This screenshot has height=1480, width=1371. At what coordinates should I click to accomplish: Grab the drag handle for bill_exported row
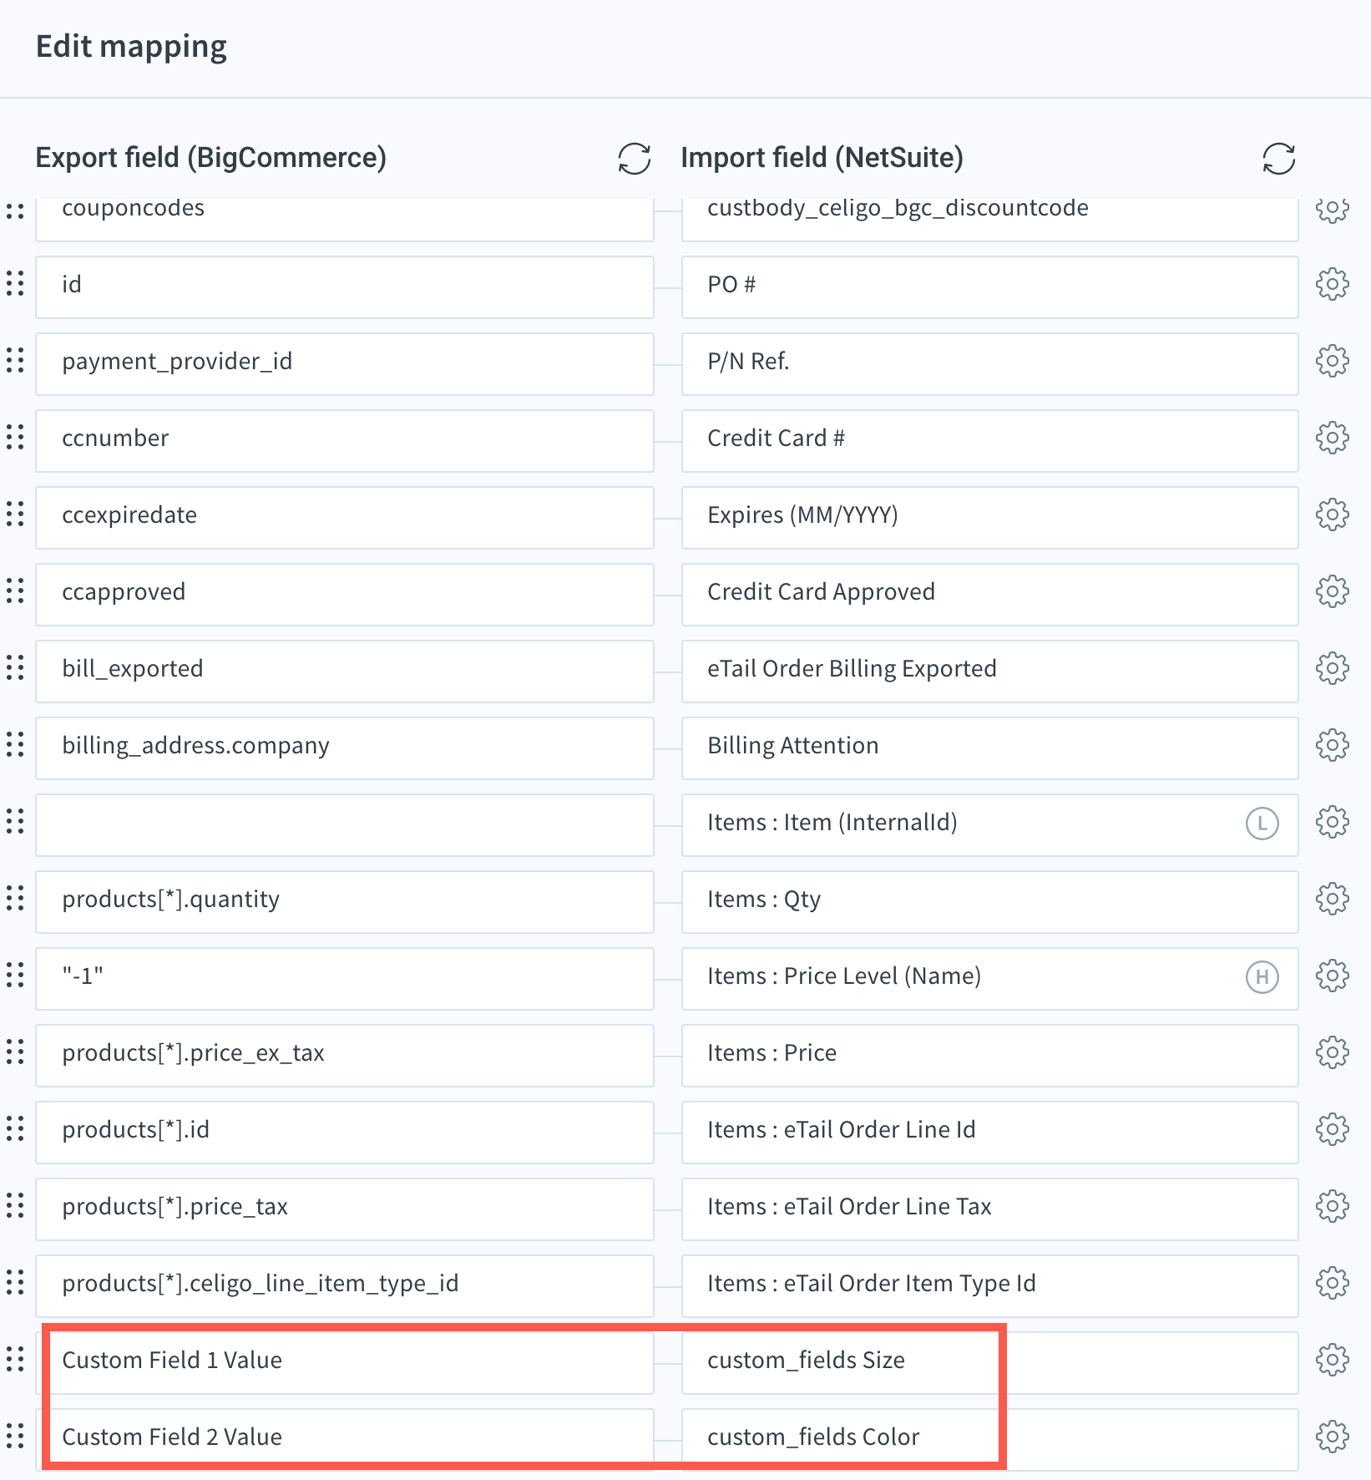click(x=15, y=669)
